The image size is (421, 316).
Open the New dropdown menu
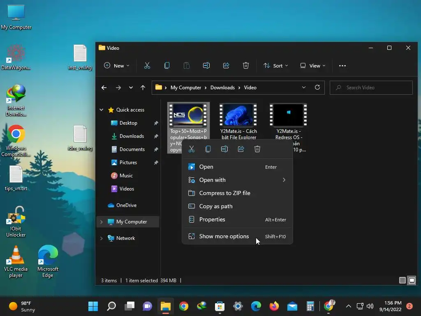click(x=116, y=65)
